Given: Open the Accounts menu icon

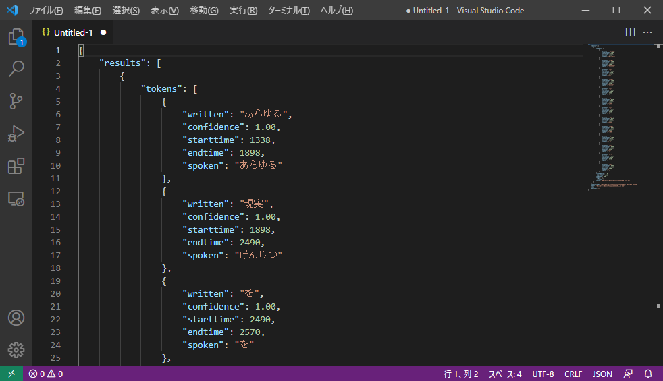Looking at the screenshot, I should [x=16, y=318].
